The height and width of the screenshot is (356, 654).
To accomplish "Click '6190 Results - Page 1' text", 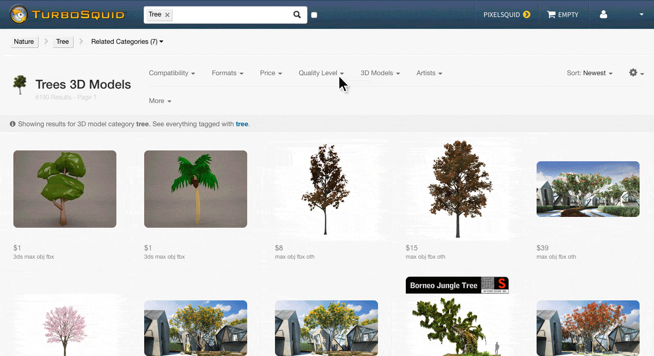I will 66,97.
